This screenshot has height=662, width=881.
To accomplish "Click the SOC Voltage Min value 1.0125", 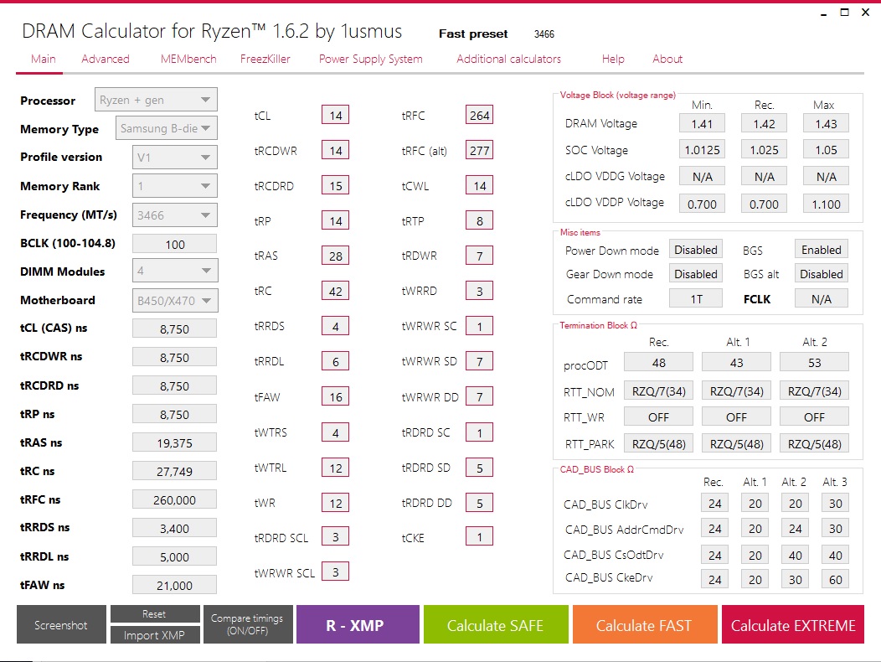I will point(703,150).
